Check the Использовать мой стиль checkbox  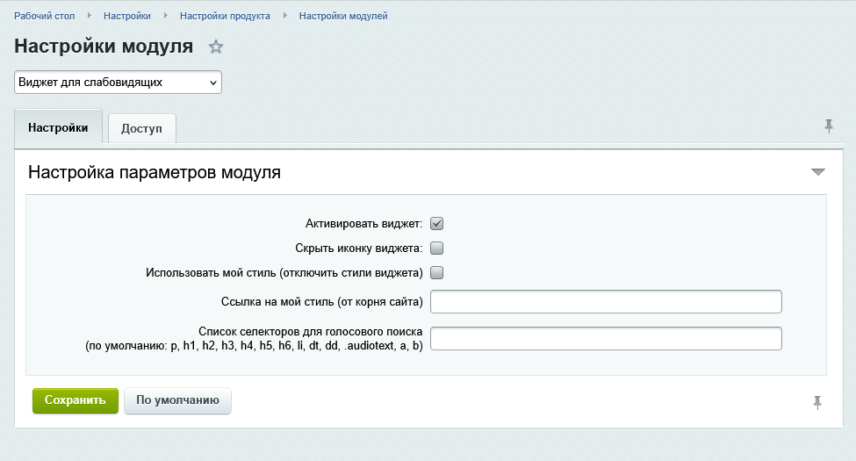(x=436, y=272)
